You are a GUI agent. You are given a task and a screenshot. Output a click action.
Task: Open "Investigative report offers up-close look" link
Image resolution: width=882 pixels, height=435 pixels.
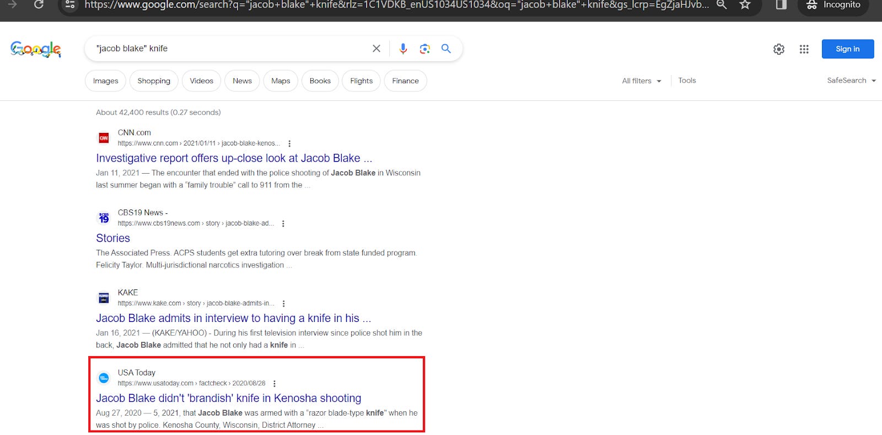tap(234, 158)
